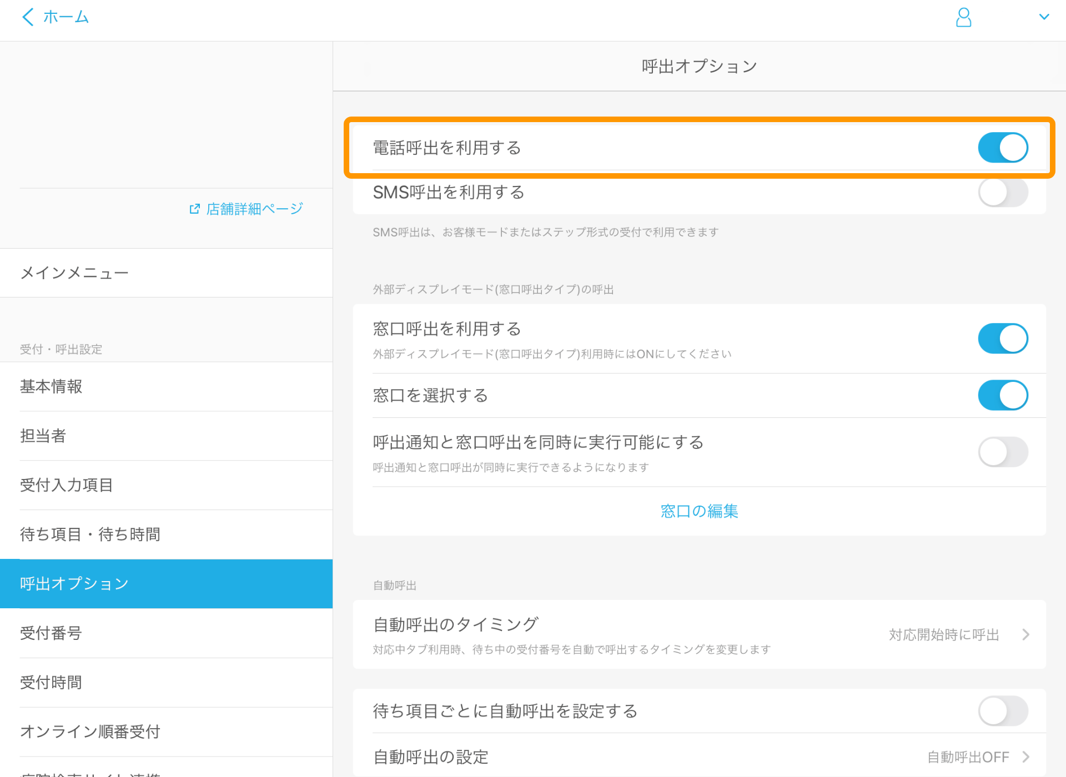Go back to ホーム
1066x777 pixels.
coord(66,17)
